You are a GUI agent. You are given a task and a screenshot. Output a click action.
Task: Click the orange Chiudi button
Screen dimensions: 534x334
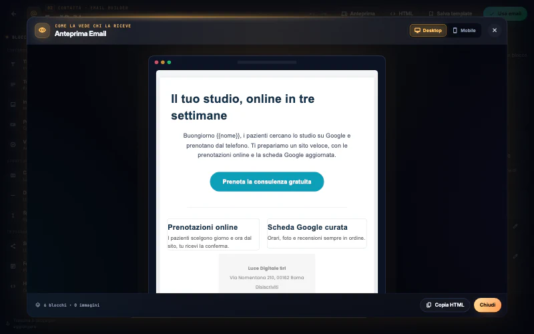[x=487, y=305]
